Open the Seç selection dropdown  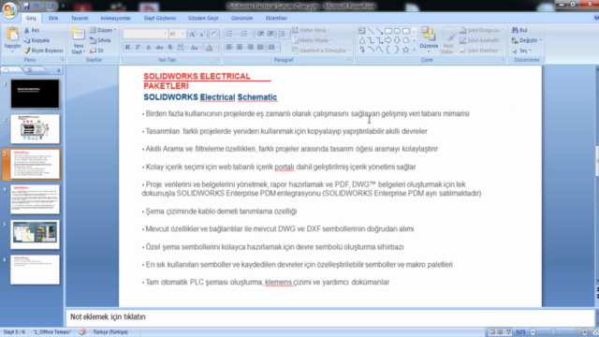coord(522,50)
